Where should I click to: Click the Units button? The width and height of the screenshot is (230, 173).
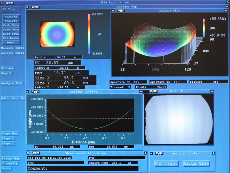tap(6, 168)
